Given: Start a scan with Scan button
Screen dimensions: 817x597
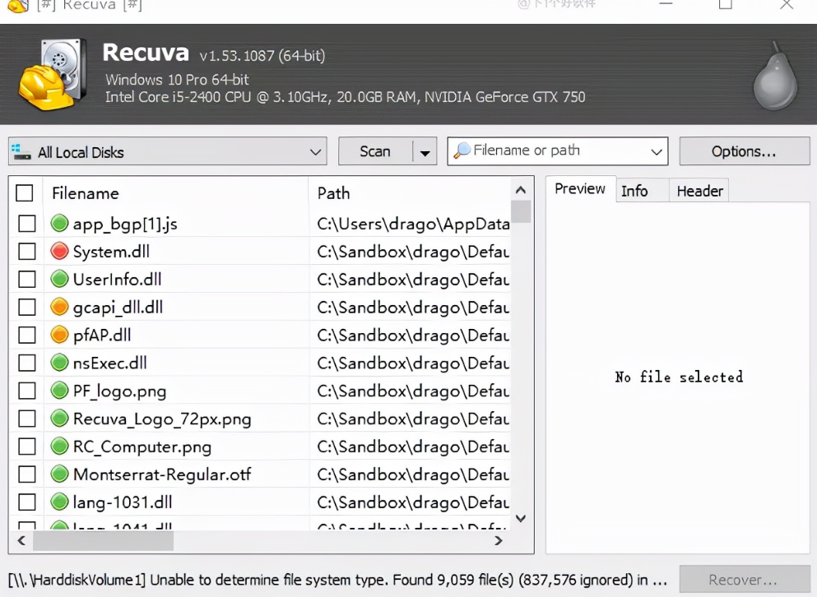Looking at the screenshot, I should click(375, 151).
